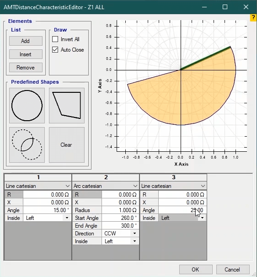This screenshot has height=277, width=257.
Task: Open help with the yellow question mark
Action: pos(253,18)
